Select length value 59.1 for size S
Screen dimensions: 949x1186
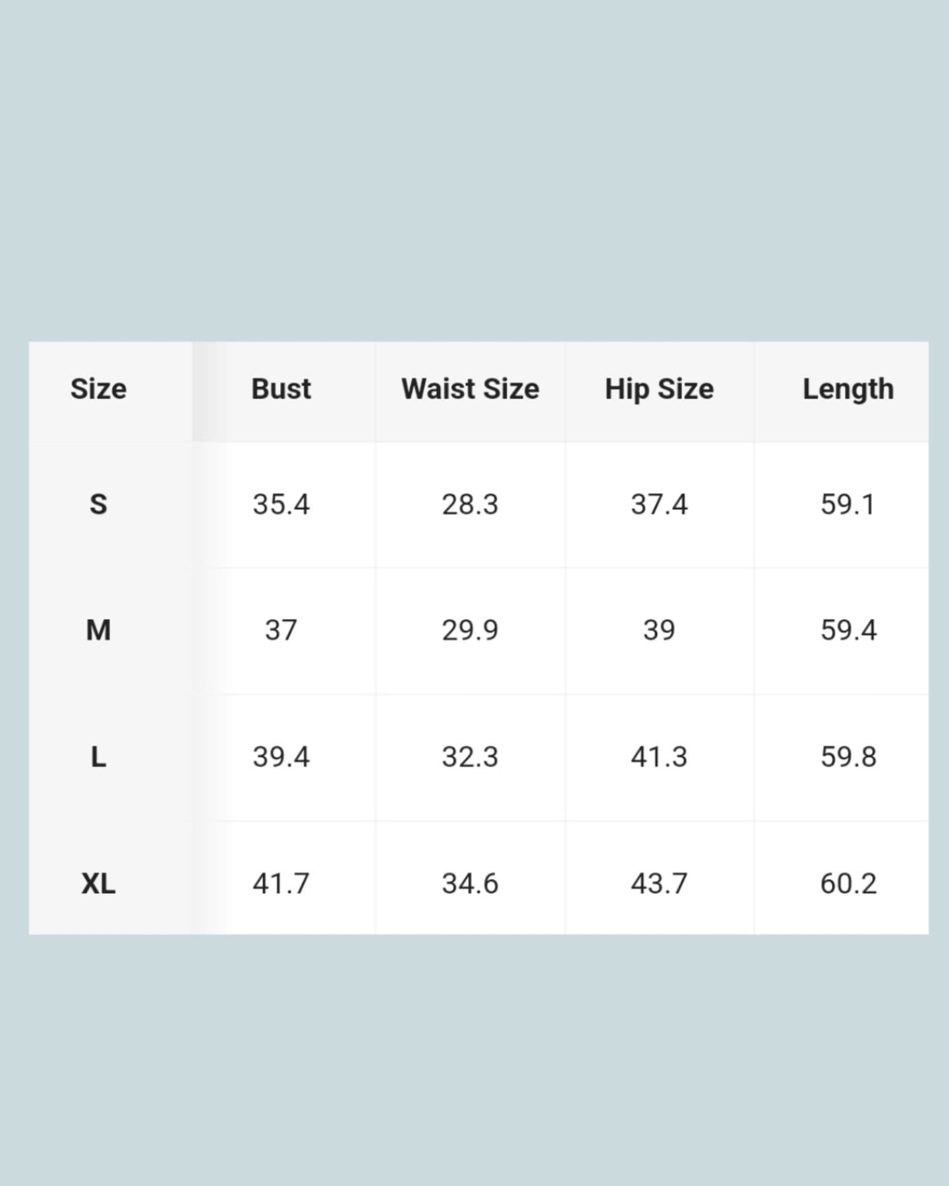tap(848, 505)
